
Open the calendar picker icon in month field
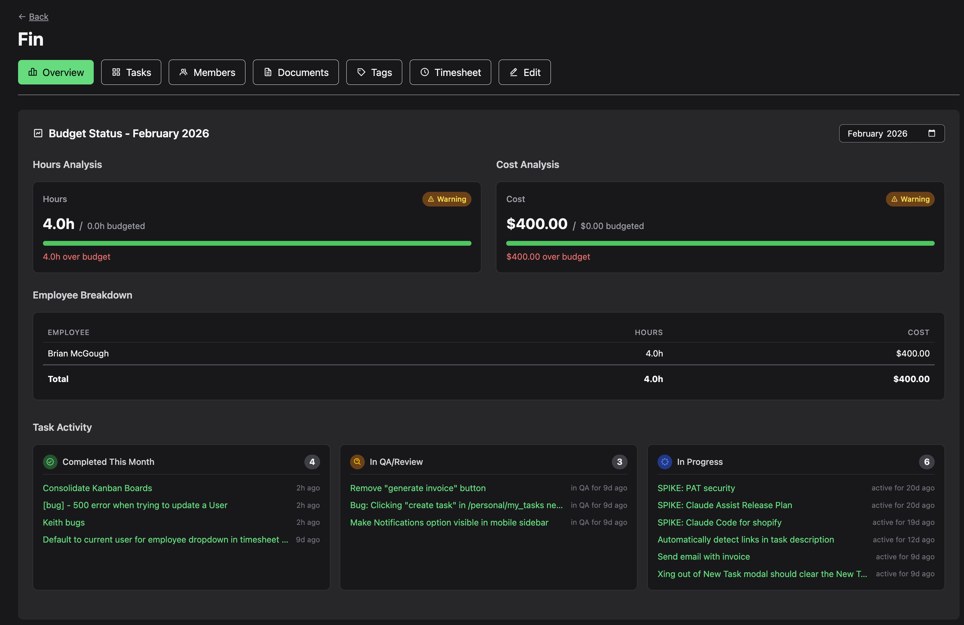932,133
